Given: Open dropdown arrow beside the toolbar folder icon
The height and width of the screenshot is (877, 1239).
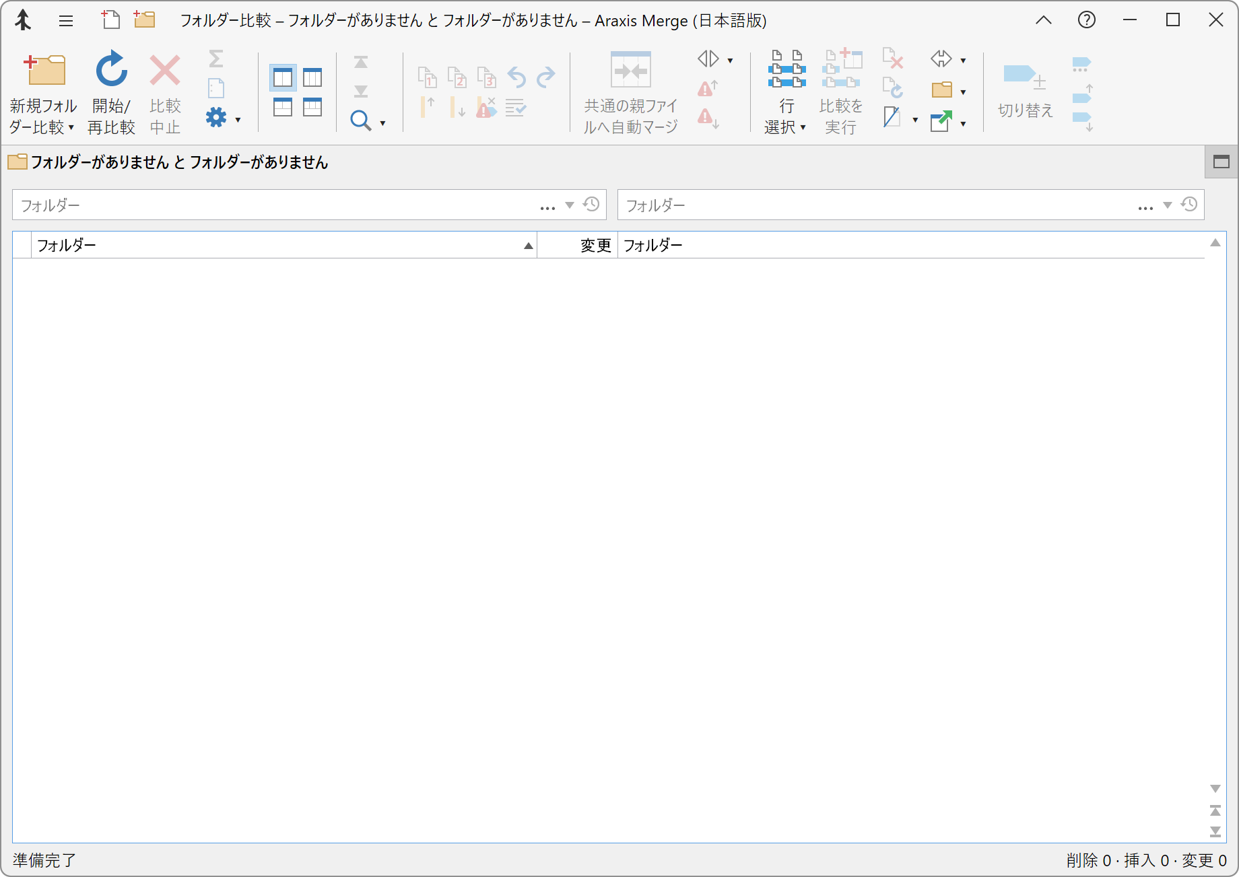Looking at the screenshot, I should (963, 92).
